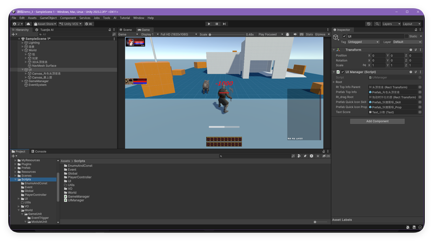The image size is (433, 241).
Task: Open the UI Manager component help icon
Action: 411,72
